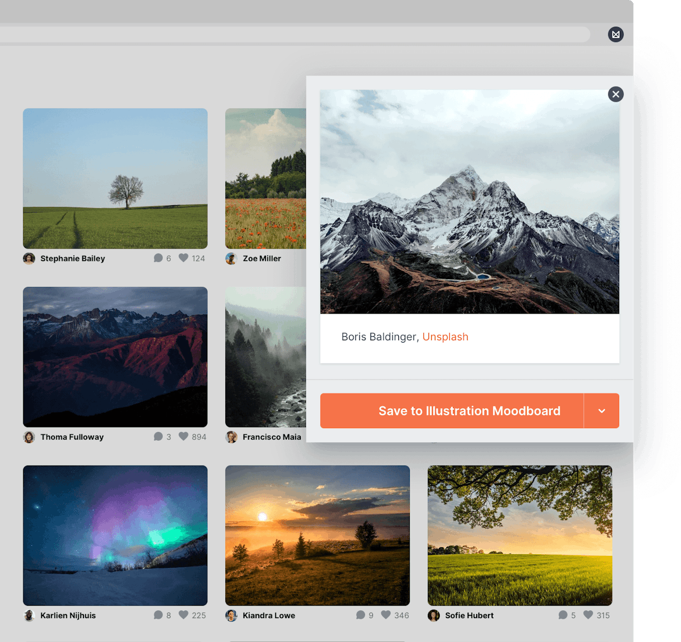Select the photographer name Thoma Fulloway

click(x=72, y=437)
